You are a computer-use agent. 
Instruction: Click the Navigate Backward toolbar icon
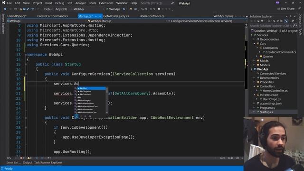[x=5, y=9]
